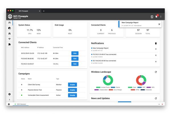Image resolution: width=171 pixels, height=114 pixels.
Task: Open a new browser tab
Action: click(x=44, y=11)
